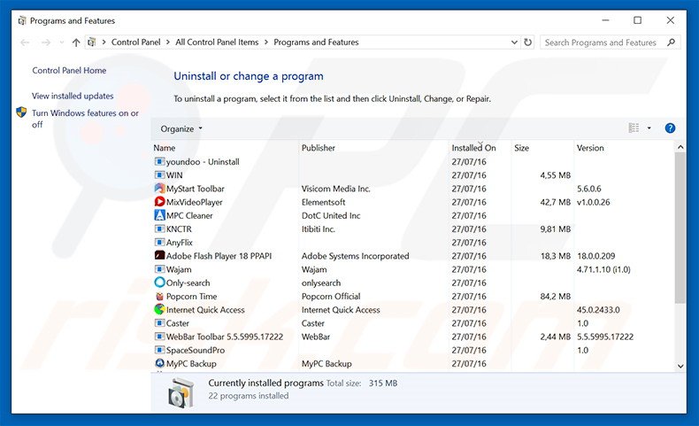The width and height of the screenshot is (699, 426).
Task: Open the Organize dropdown menu
Action: (x=181, y=128)
